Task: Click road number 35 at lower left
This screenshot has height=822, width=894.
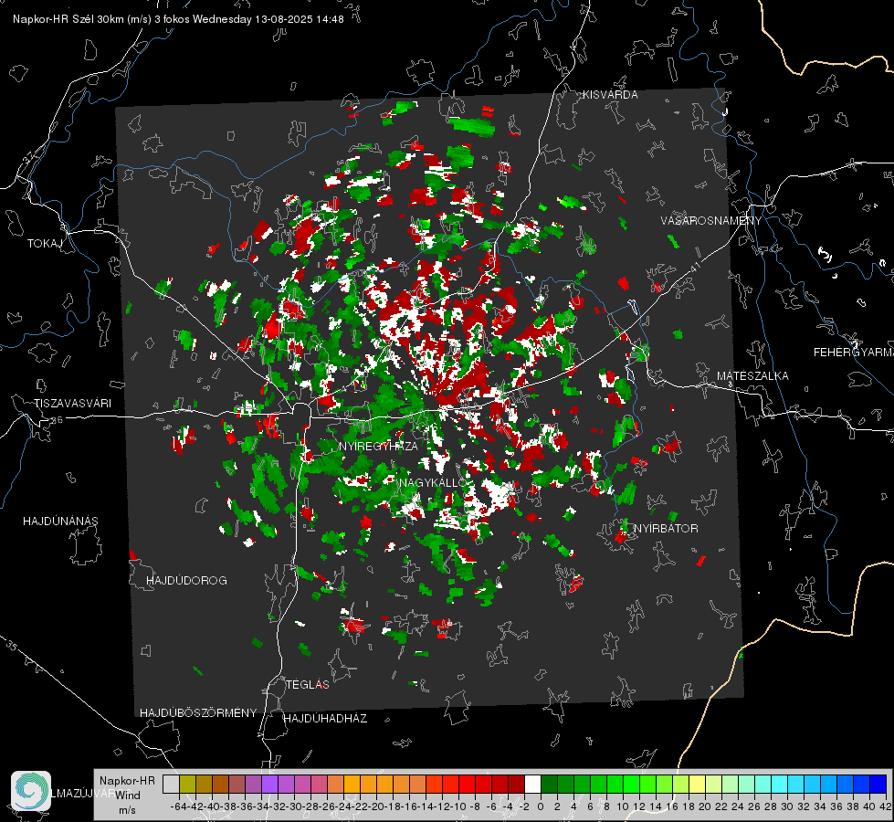Action: pyautogui.click(x=12, y=646)
